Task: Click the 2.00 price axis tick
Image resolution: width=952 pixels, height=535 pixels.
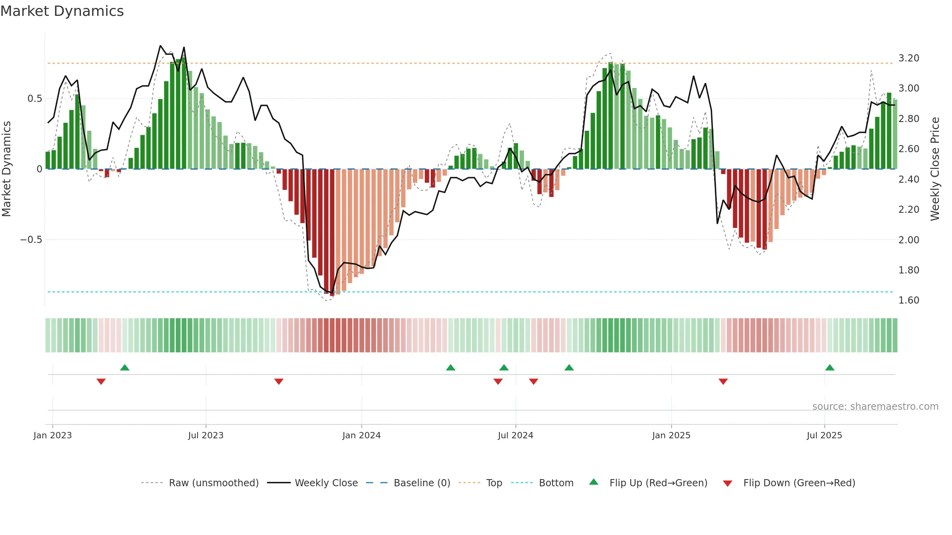Action: click(x=909, y=240)
